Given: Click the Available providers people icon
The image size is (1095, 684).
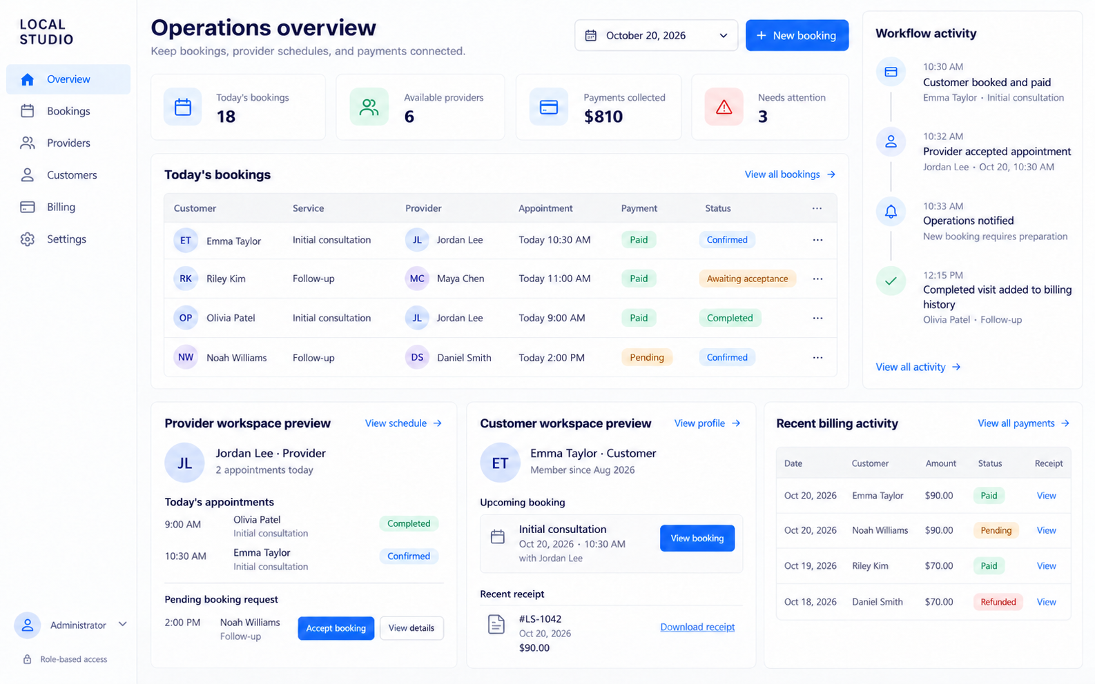Looking at the screenshot, I should 369,107.
